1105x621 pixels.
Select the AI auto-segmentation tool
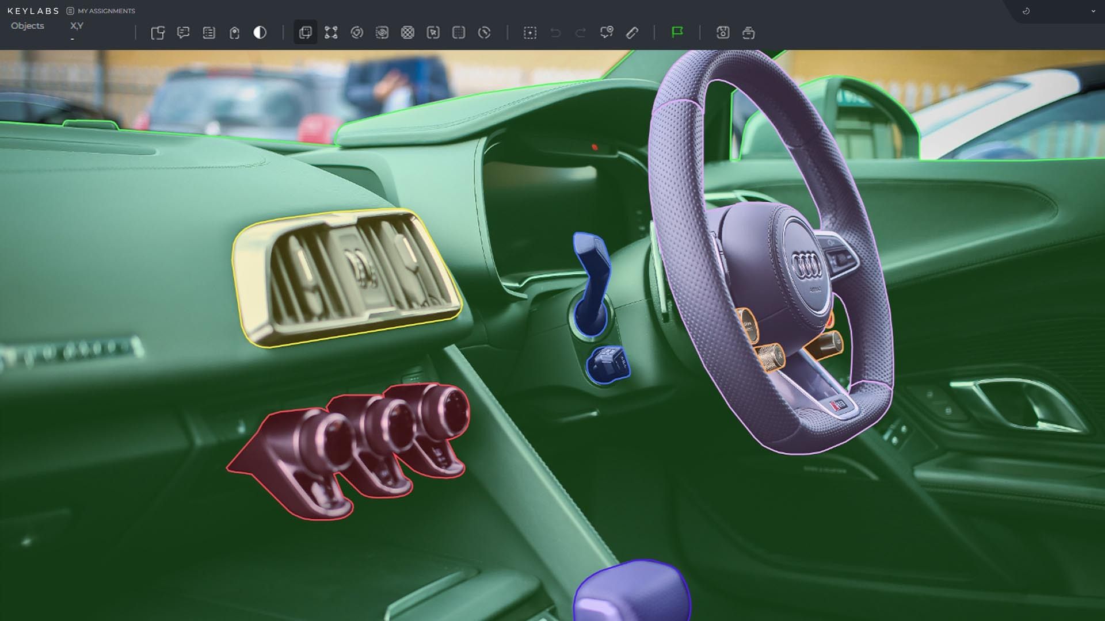[382, 33]
